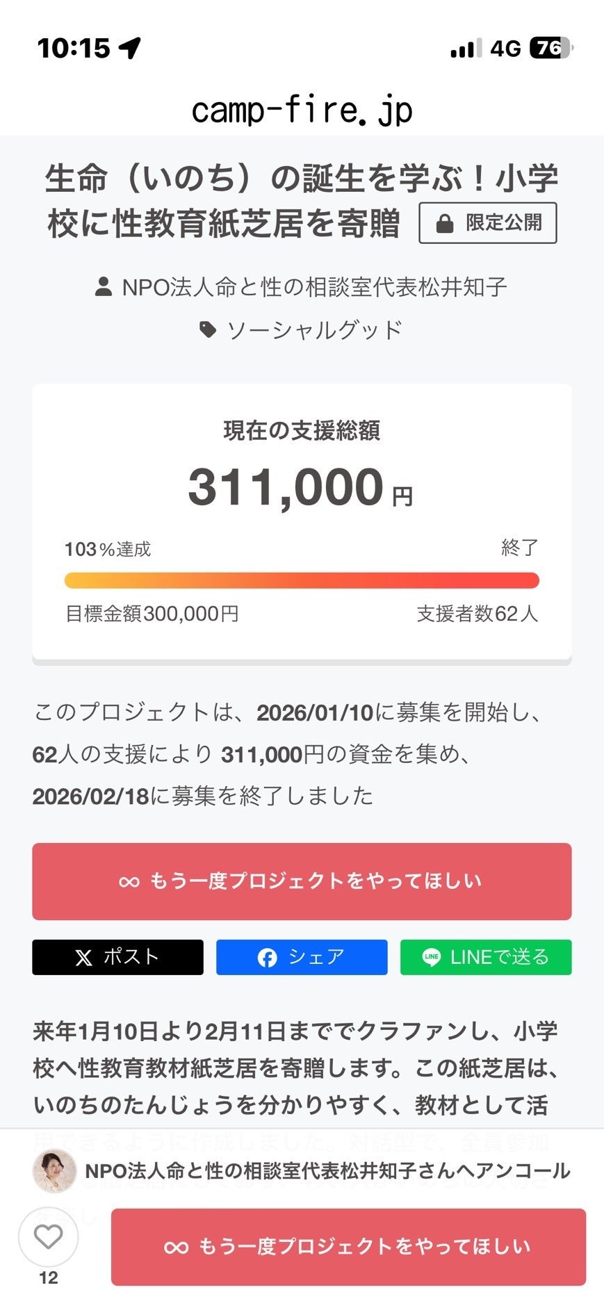Open the ソーシャルグッド category link
This screenshot has height=1308, width=604.
(314, 329)
